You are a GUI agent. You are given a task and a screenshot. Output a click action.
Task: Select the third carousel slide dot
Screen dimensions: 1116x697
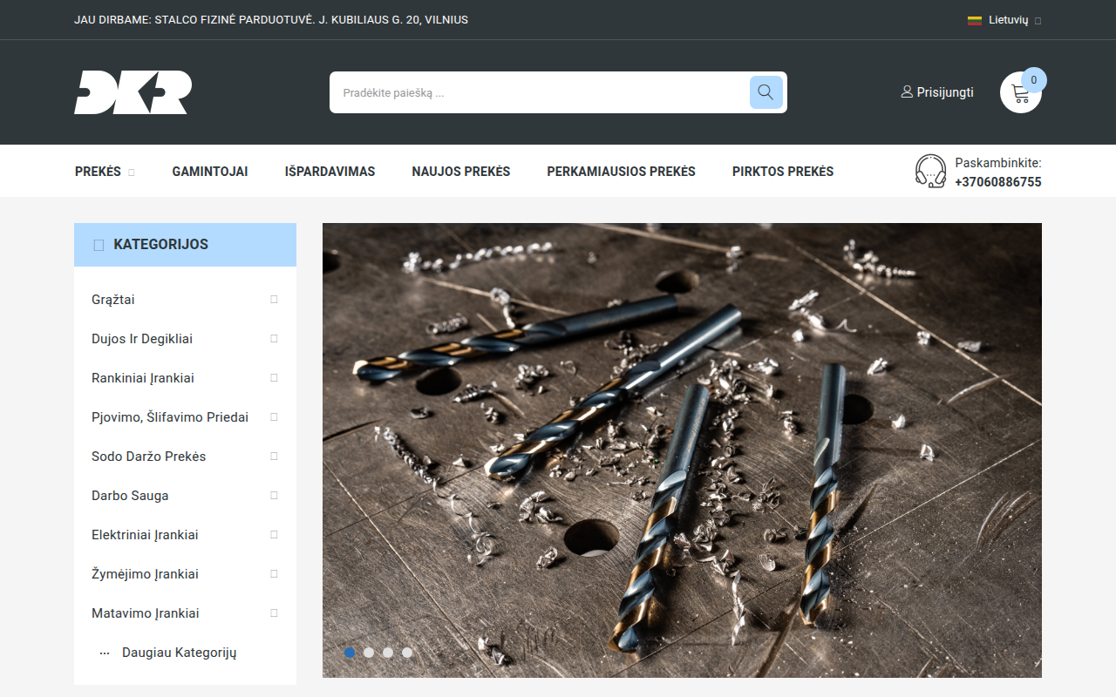pyautogui.click(x=388, y=652)
